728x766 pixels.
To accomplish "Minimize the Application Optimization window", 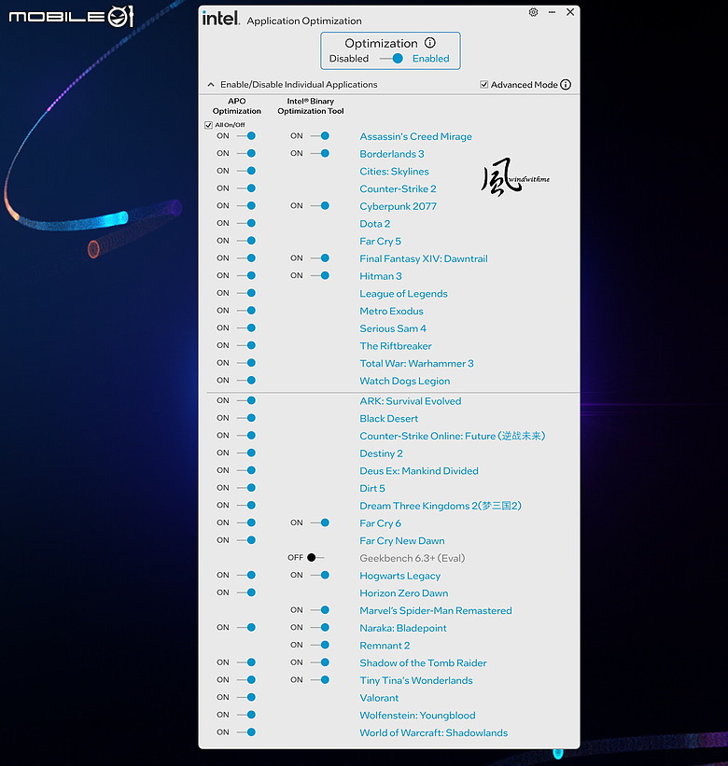I will pos(552,12).
